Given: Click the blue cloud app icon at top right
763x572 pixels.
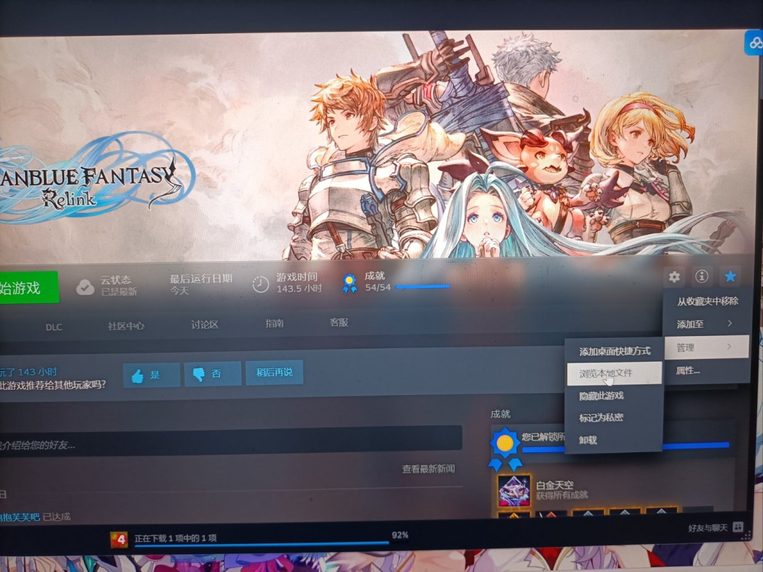Looking at the screenshot, I should tap(755, 43).
